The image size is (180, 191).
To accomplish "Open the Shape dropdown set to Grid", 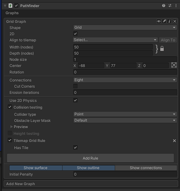I will pyautogui.click(x=125, y=28).
